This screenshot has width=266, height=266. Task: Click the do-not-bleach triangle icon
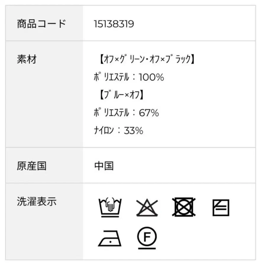click(x=147, y=207)
